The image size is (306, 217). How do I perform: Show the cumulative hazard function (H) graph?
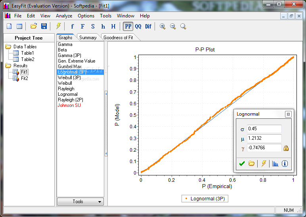point(113,26)
